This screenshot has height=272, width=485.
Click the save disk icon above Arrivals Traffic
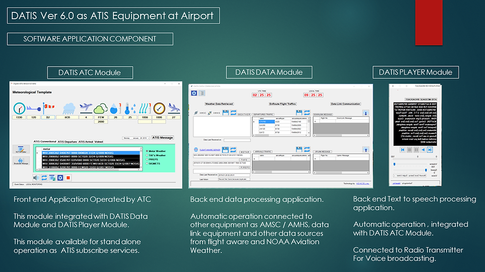[x=299, y=150]
